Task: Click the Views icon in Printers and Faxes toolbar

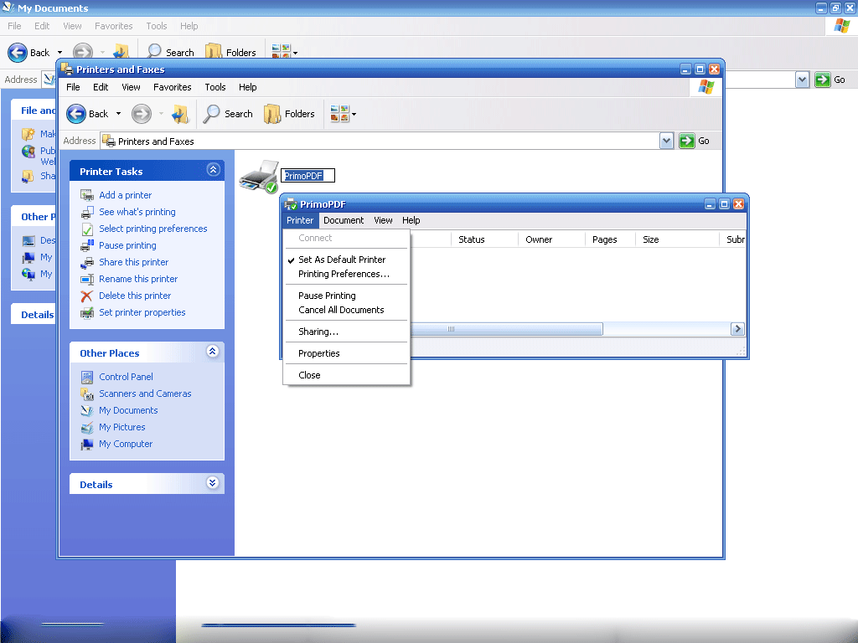Action: click(340, 114)
